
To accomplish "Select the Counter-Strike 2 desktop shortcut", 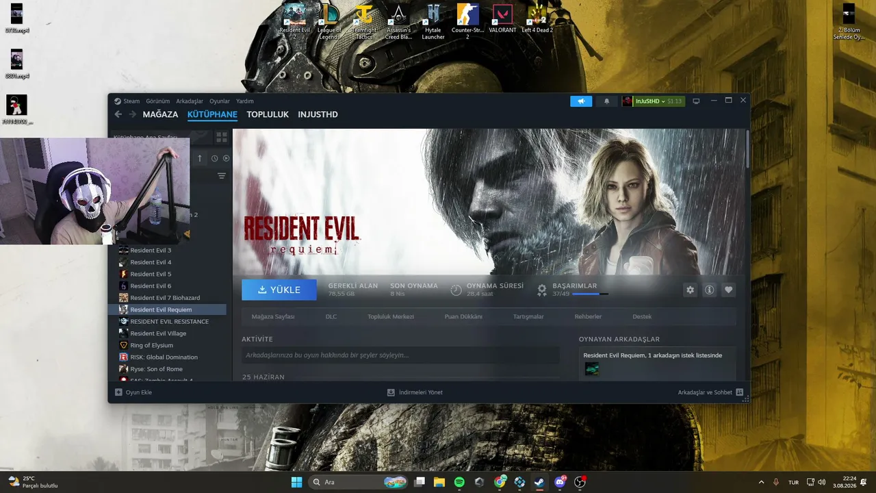I will 467,22.
